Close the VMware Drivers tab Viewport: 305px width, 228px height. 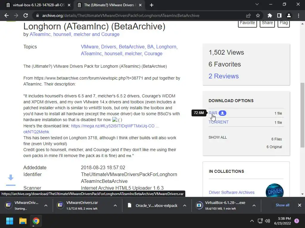pos(140,5)
